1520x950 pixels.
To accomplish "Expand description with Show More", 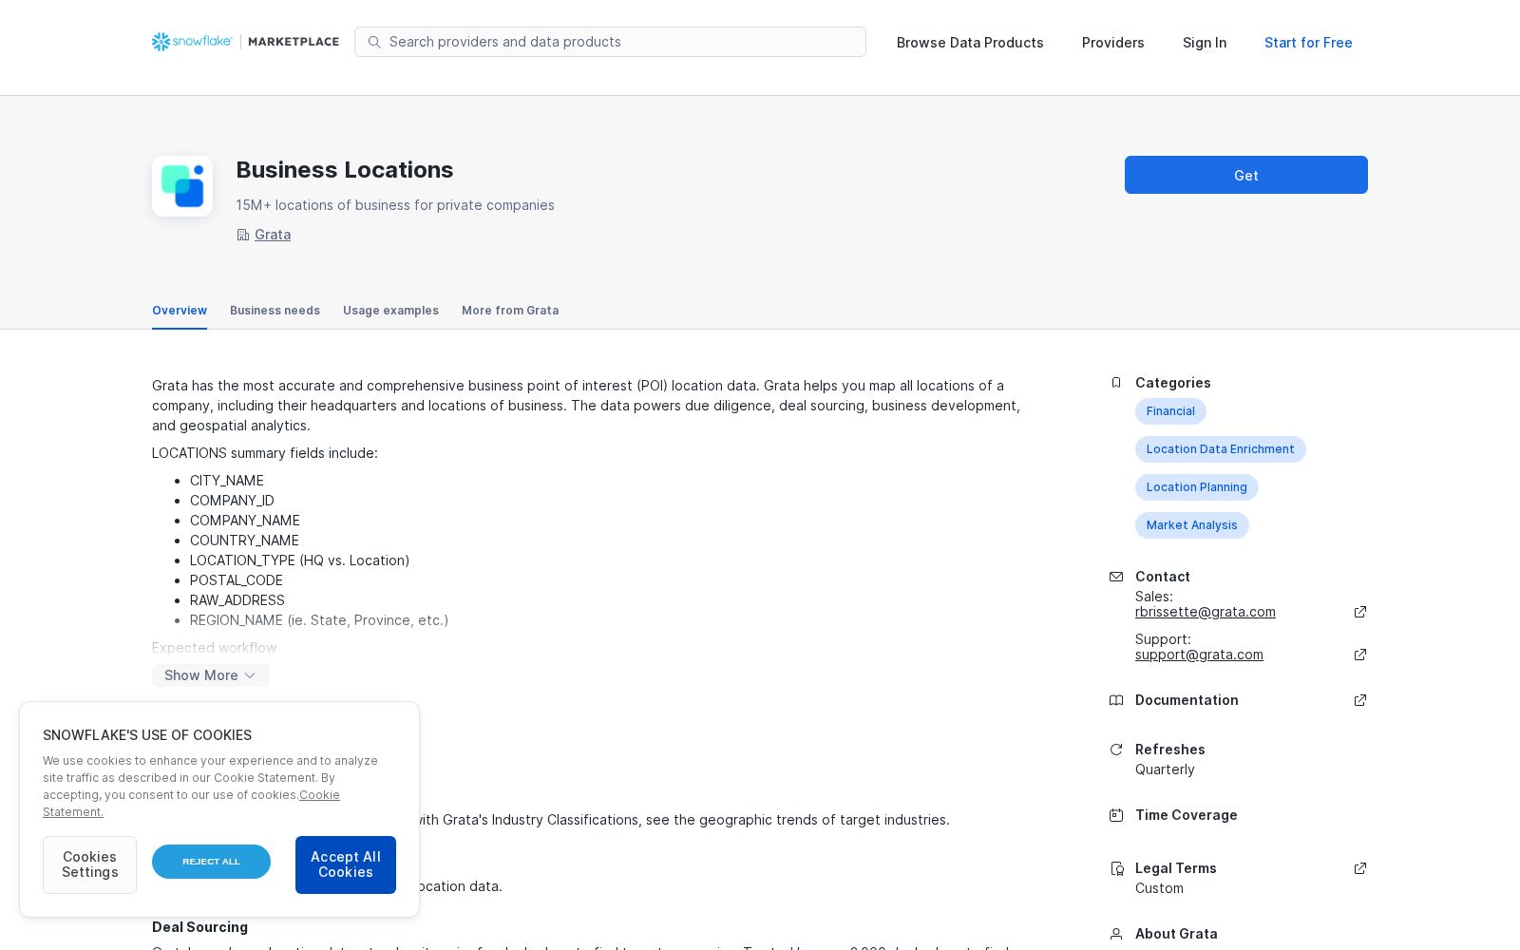I will pyautogui.click(x=211, y=675).
